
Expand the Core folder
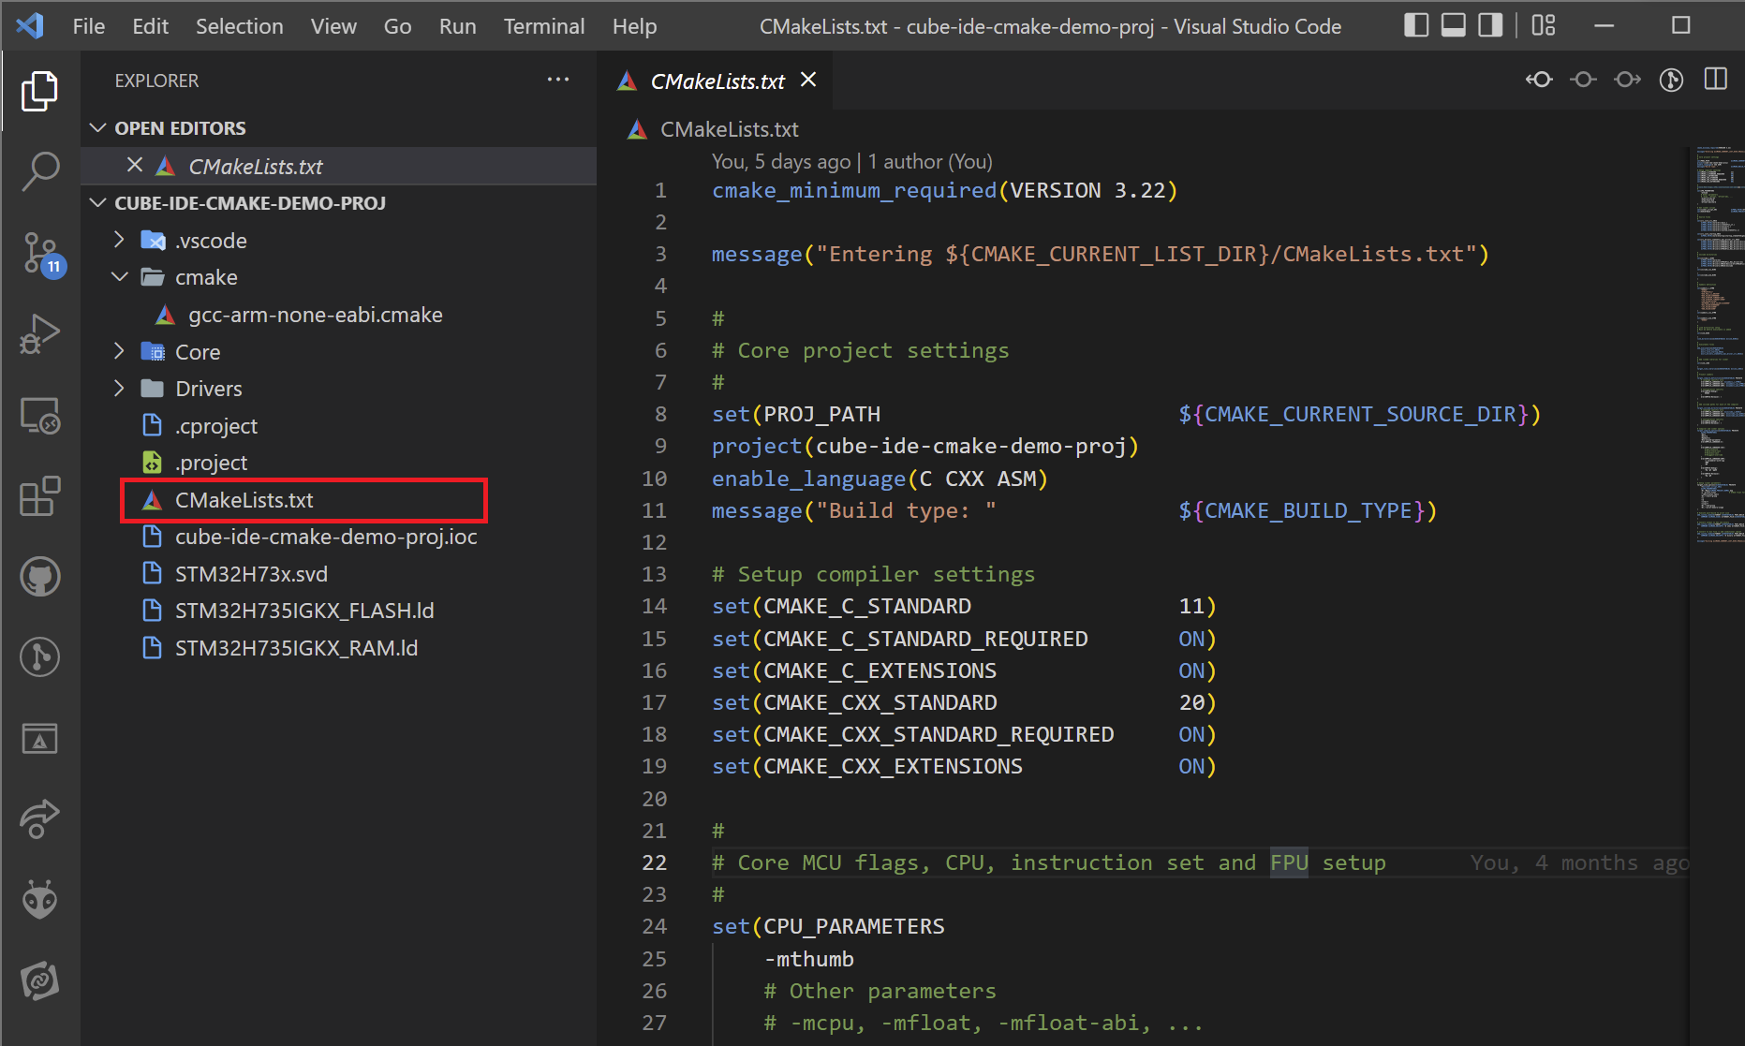119,352
